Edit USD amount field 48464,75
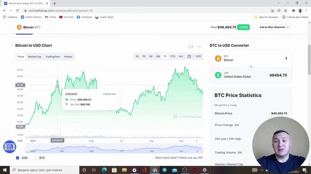Screen dimensions: 311x174 278,75
